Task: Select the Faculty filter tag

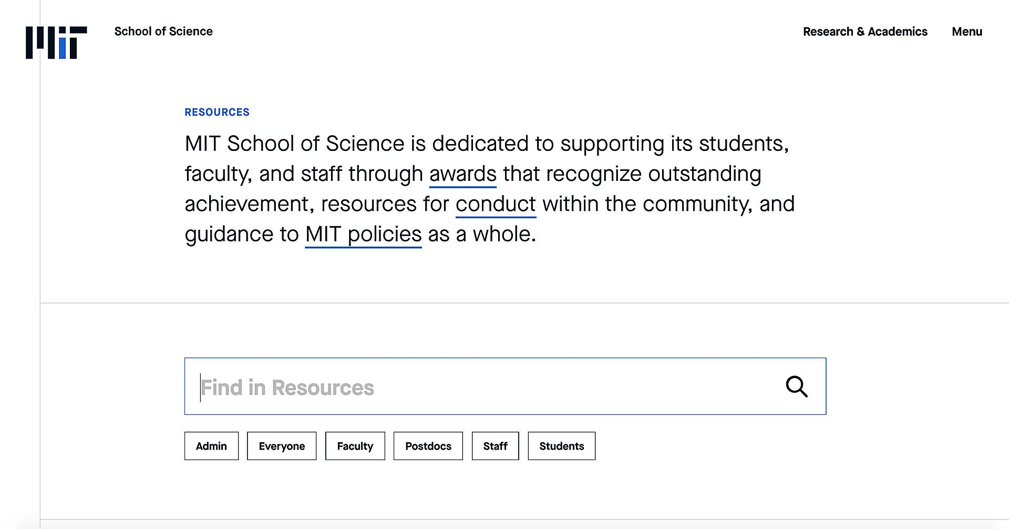Action: [x=355, y=446]
